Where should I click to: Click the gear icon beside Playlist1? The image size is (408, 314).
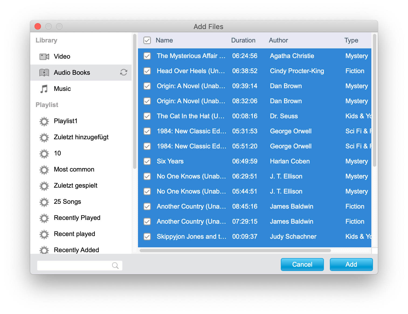point(44,121)
